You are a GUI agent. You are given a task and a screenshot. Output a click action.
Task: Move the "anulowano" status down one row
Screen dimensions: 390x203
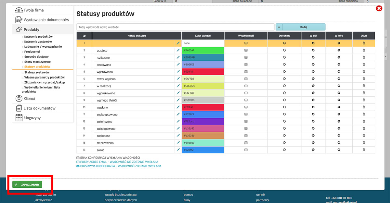click(x=313, y=64)
